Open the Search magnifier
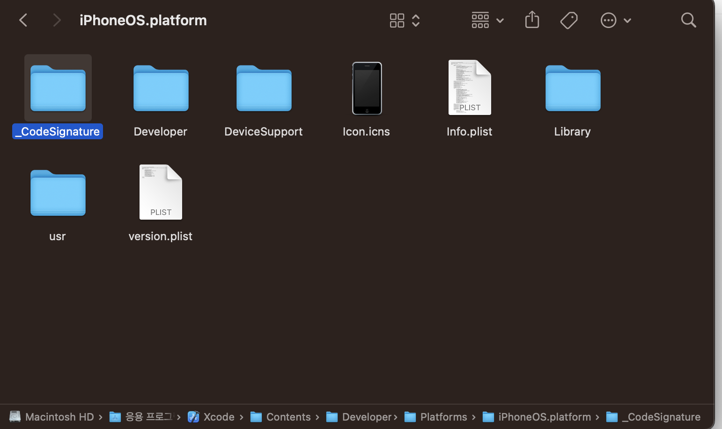722x429 pixels. coord(688,20)
